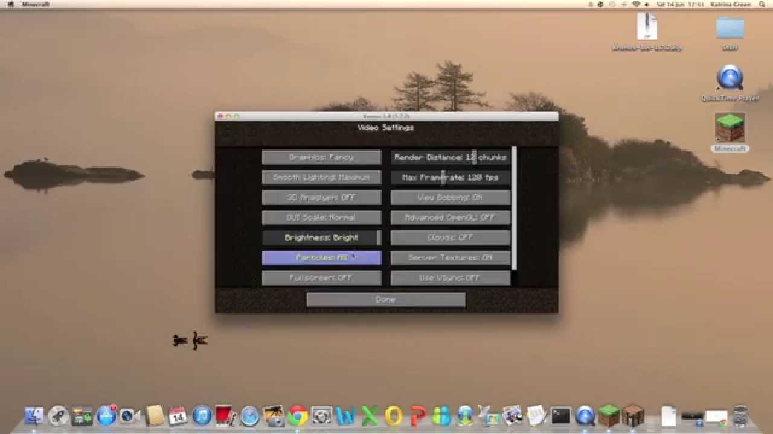Adjust Render Distance chunks slider
The width and height of the screenshot is (773, 434).
pyautogui.click(x=451, y=157)
